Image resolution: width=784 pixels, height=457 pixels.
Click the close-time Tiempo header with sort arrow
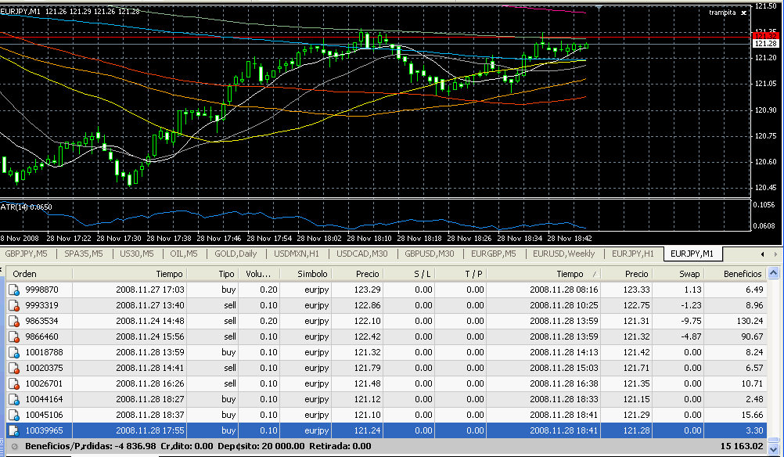544,274
